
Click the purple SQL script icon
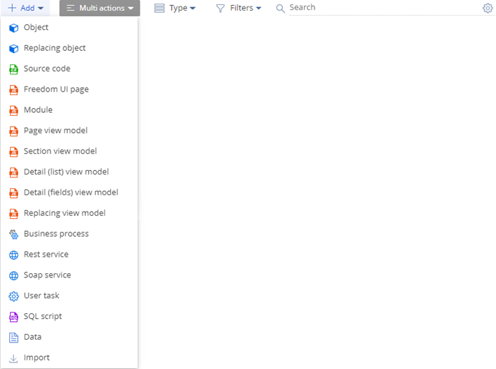(14, 317)
